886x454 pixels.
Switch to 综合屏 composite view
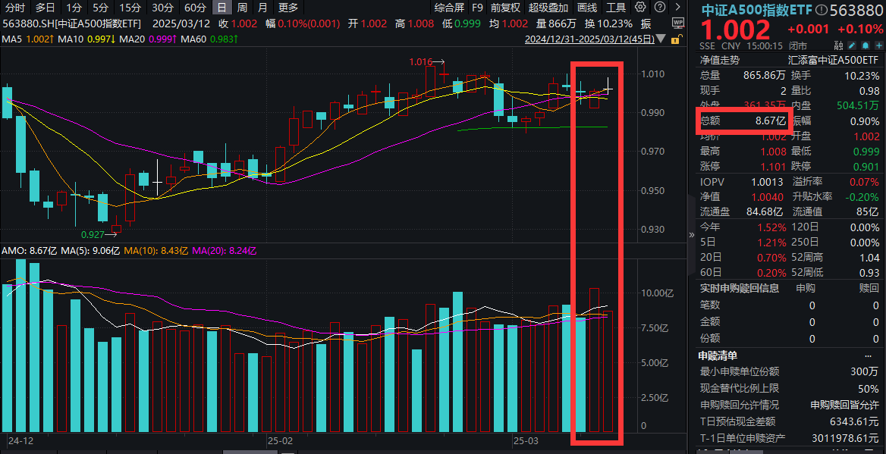[449, 8]
